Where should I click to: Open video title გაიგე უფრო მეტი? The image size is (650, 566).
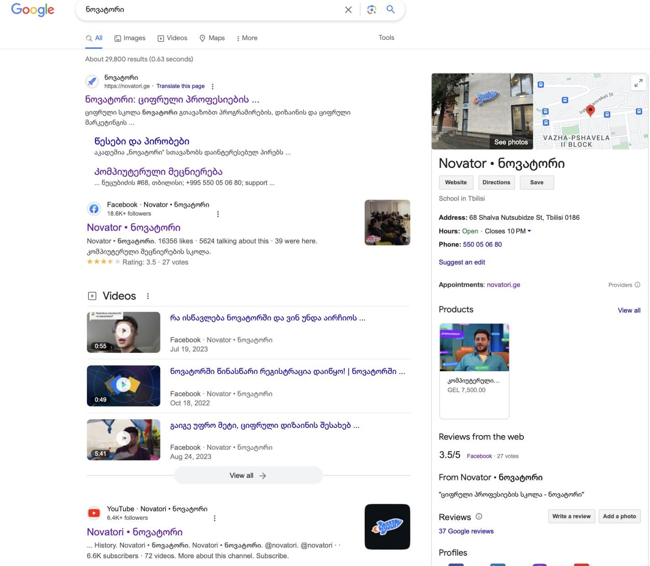(x=265, y=426)
